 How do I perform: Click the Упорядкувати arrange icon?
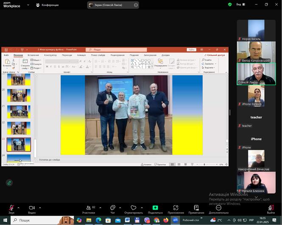coord(160,61)
